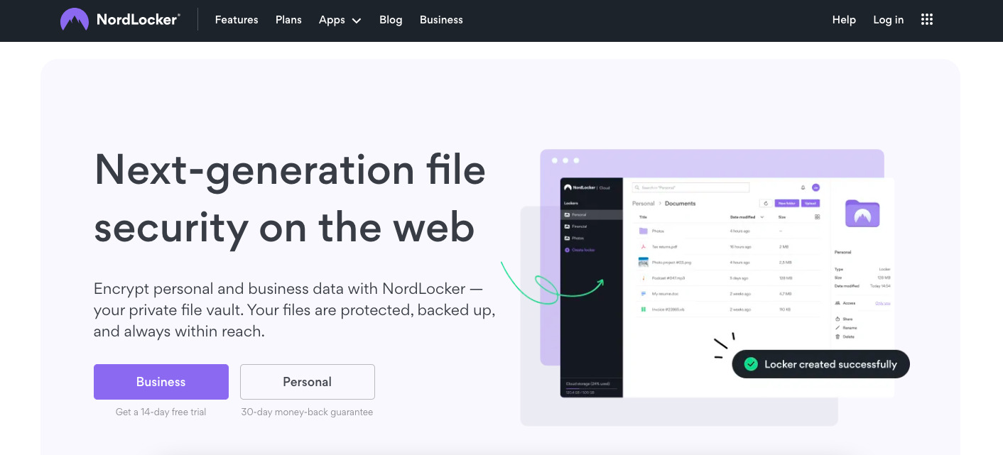Click the Photo project #03.png thumbnail
The image size is (1003, 455).
643,262
